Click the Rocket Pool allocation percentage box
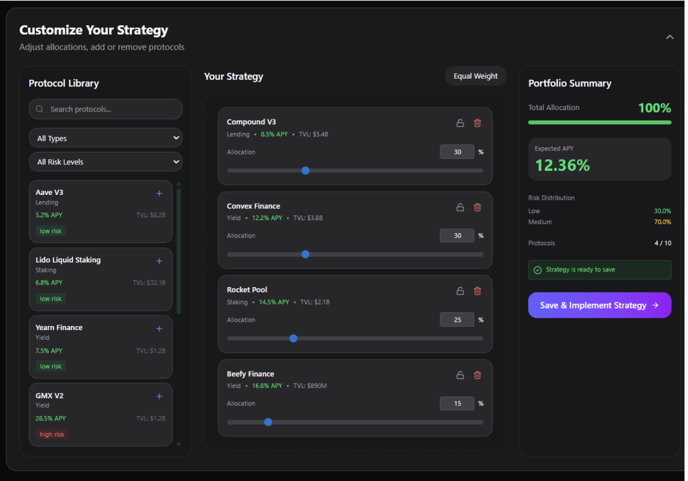This screenshot has height=481, width=688. pyautogui.click(x=457, y=320)
